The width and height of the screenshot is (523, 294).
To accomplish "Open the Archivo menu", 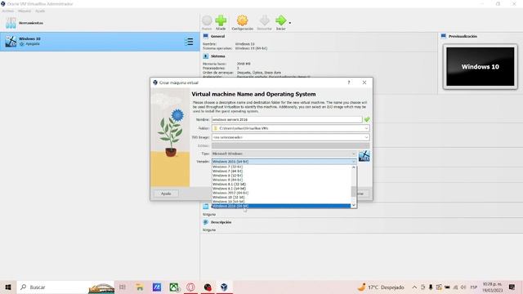I will (7, 11).
